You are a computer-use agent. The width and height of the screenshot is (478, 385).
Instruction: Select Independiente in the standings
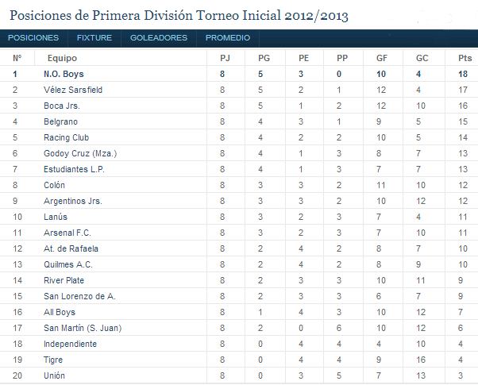70,344
